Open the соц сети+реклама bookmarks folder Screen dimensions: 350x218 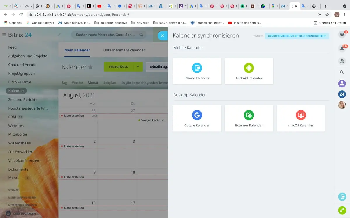[x=111, y=23]
